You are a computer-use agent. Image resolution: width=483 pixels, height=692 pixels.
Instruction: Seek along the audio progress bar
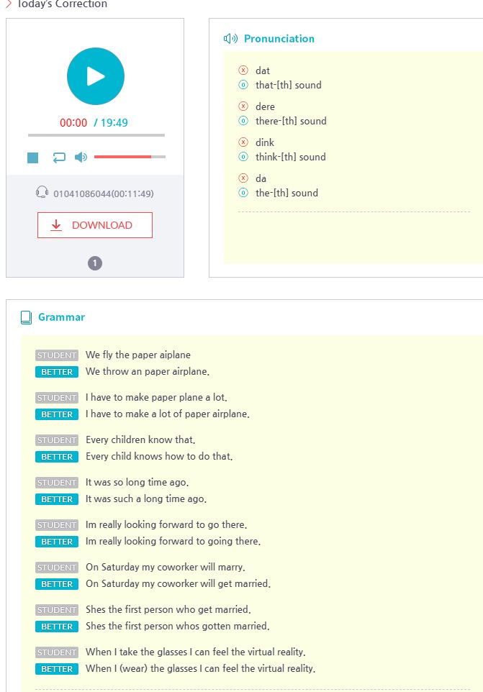(96, 135)
